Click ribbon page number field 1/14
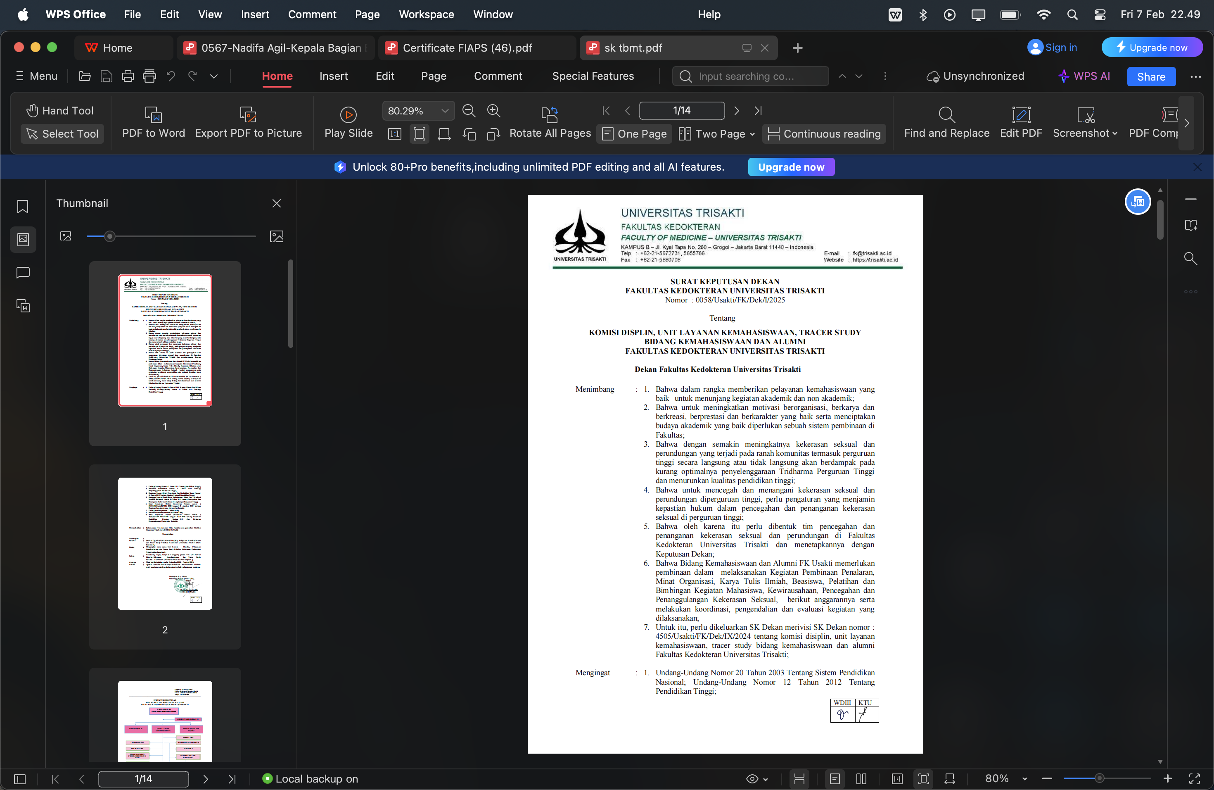Screen dimensions: 1214x790 (x=681, y=110)
